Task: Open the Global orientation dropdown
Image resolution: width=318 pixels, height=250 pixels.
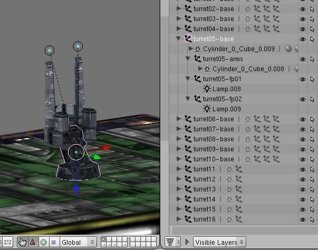Action: point(78,242)
